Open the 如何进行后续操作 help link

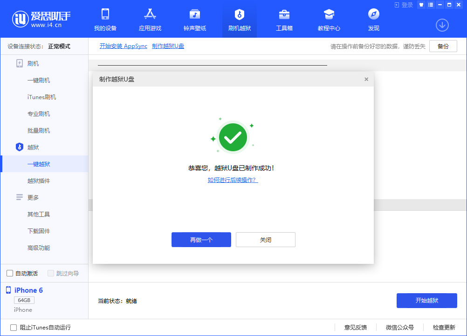[x=233, y=180]
